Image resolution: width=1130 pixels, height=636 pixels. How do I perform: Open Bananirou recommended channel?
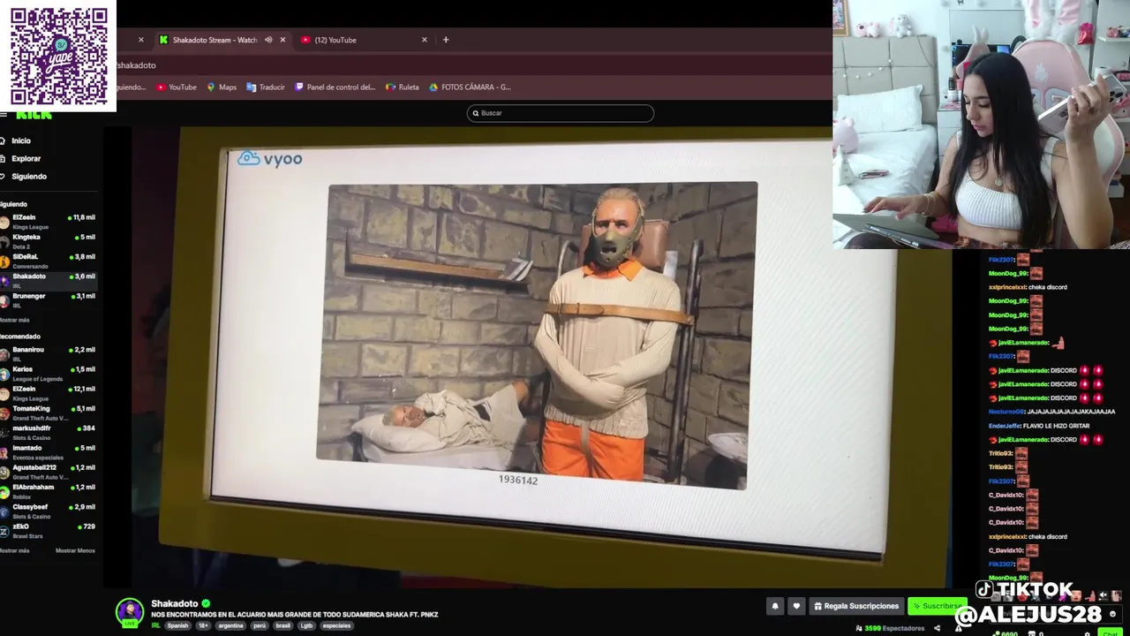click(x=48, y=353)
